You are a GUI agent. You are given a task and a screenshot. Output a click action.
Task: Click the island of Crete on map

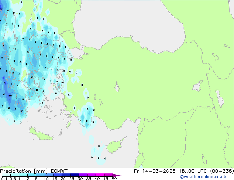pyautogui.click(x=41, y=134)
